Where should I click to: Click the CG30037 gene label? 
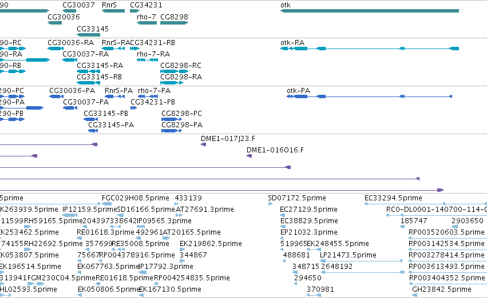78,5
